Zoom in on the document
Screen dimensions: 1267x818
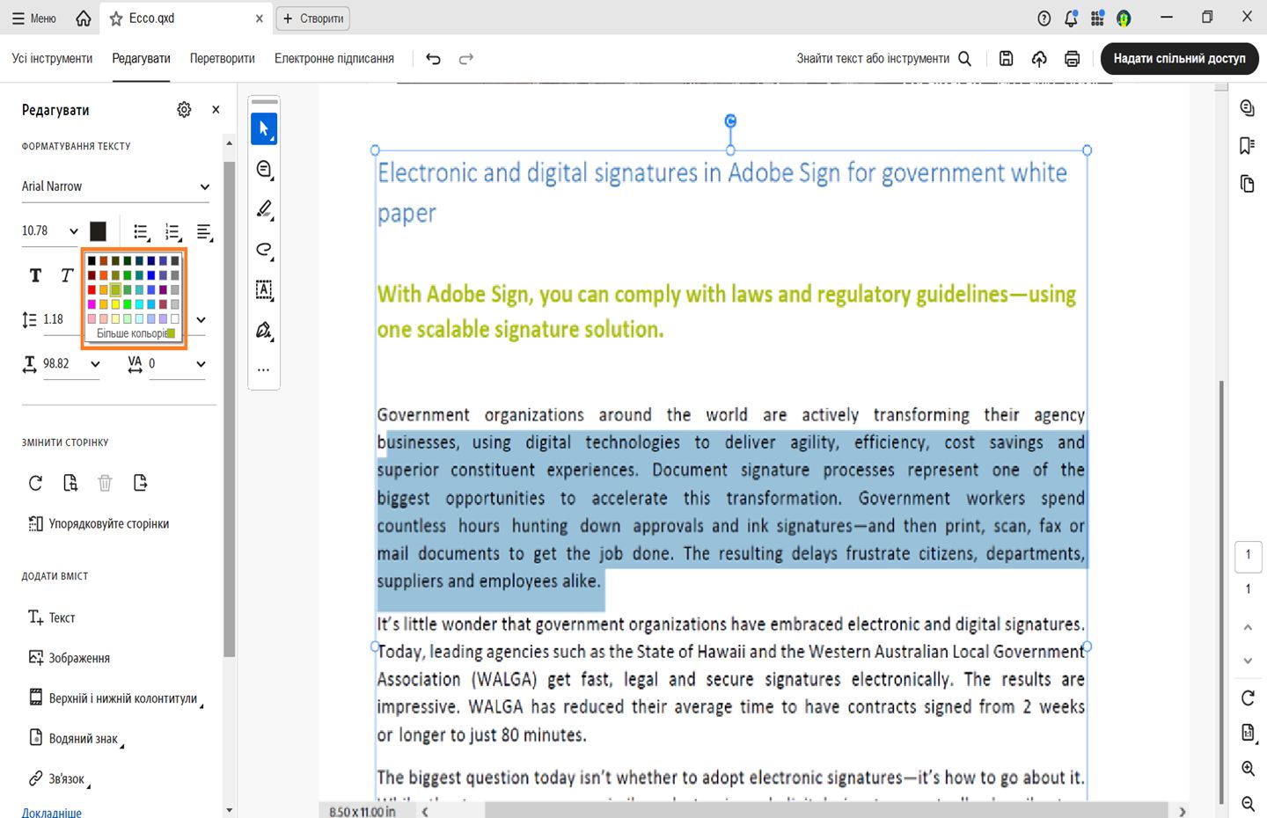(x=1248, y=769)
